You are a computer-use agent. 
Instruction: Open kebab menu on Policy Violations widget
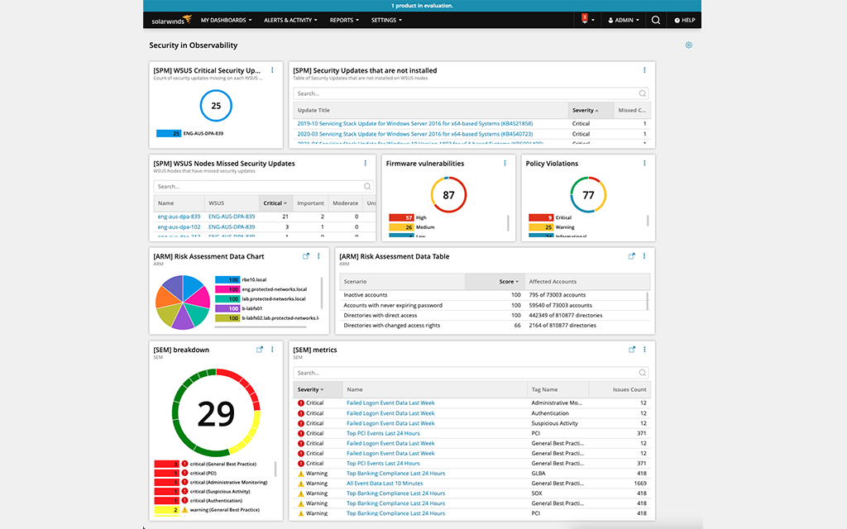click(644, 164)
